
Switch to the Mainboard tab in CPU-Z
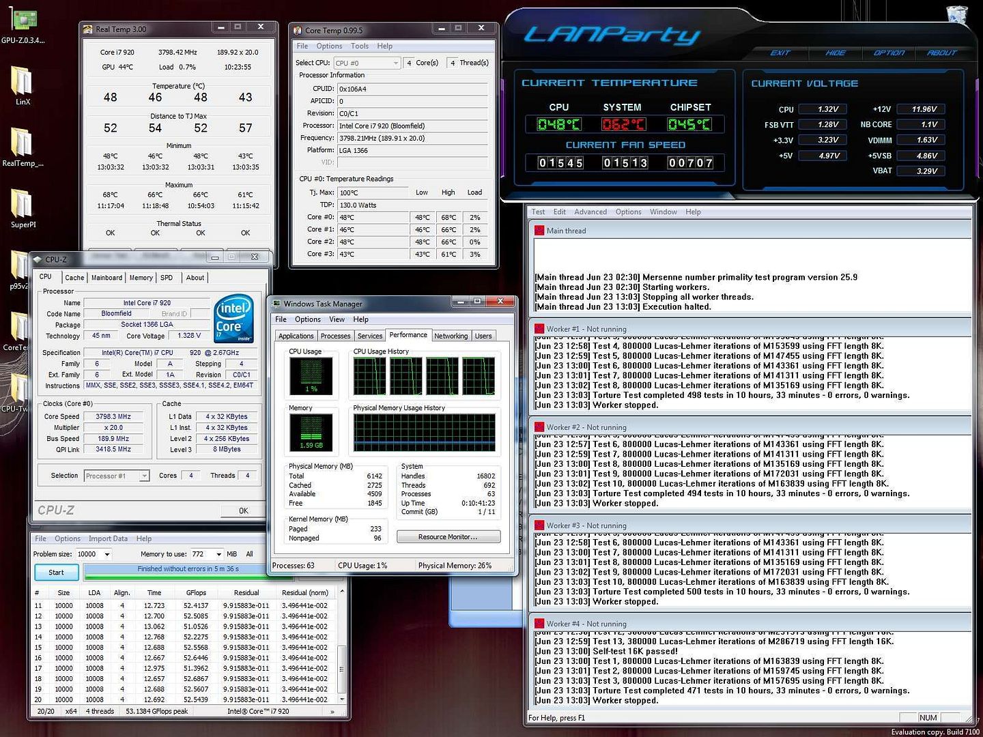pyautogui.click(x=106, y=278)
